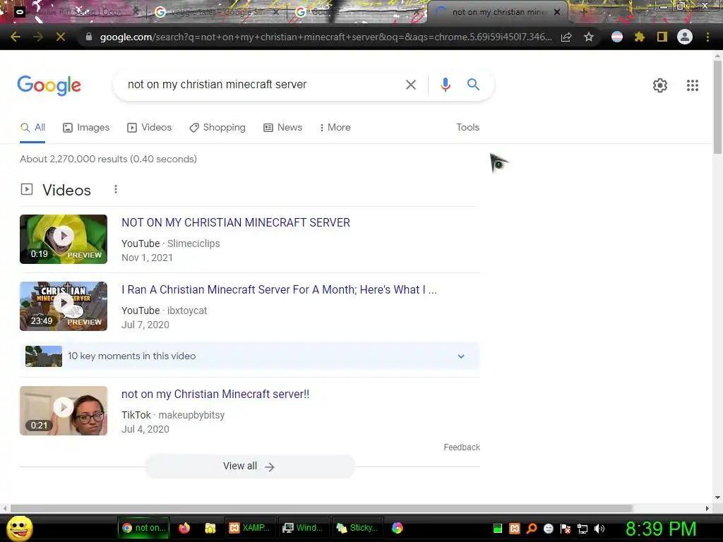Image resolution: width=723 pixels, height=542 pixels.
Task: Click the vertical page scrollbar
Action: (x=717, y=109)
